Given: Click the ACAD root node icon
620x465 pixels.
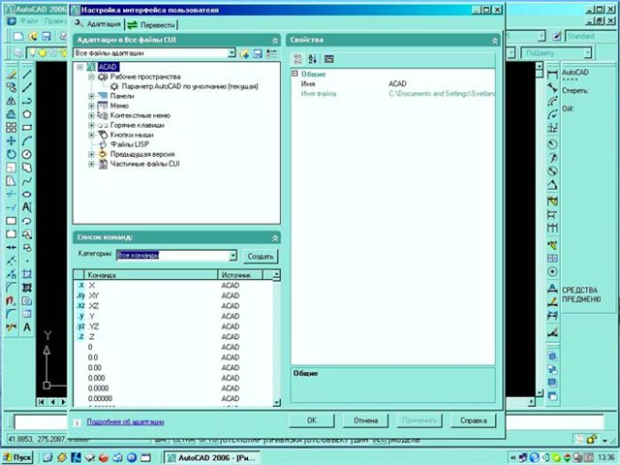Looking at the screenshot, I should pyautogui.click(x=90, y=66).
